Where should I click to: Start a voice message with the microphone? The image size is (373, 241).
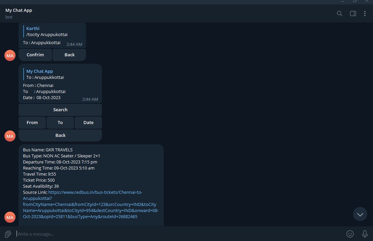(x=365, y=234)
